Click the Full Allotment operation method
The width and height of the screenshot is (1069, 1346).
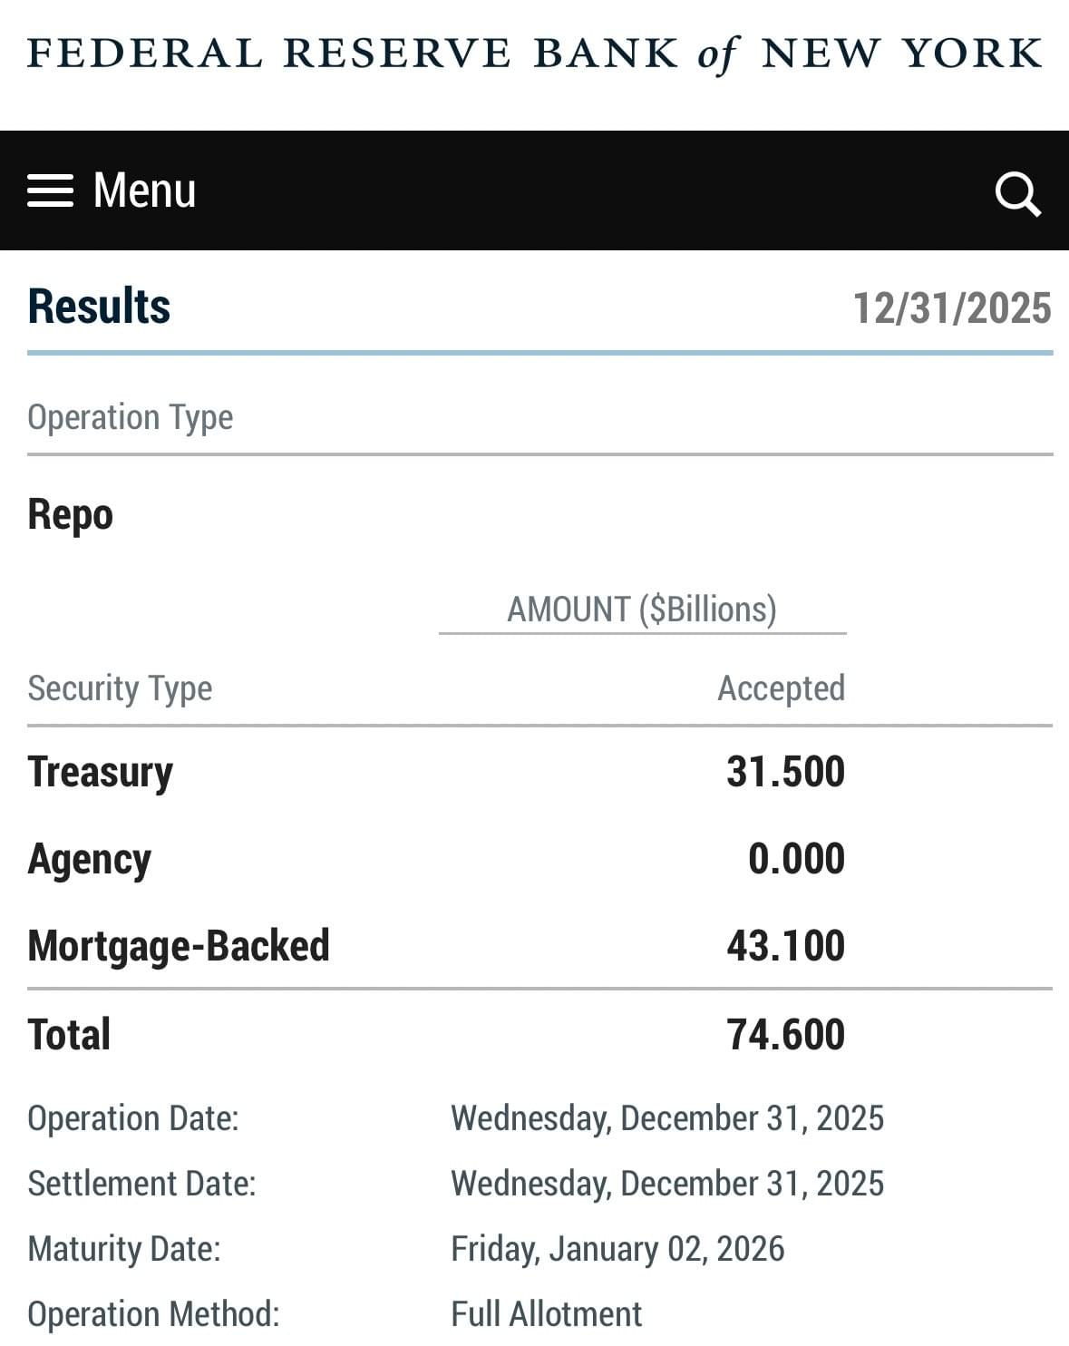pyautogui.click(x=546, y=1314)
